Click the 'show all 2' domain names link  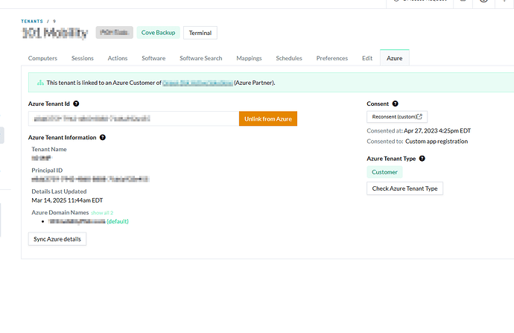click(x=102, y=213)
